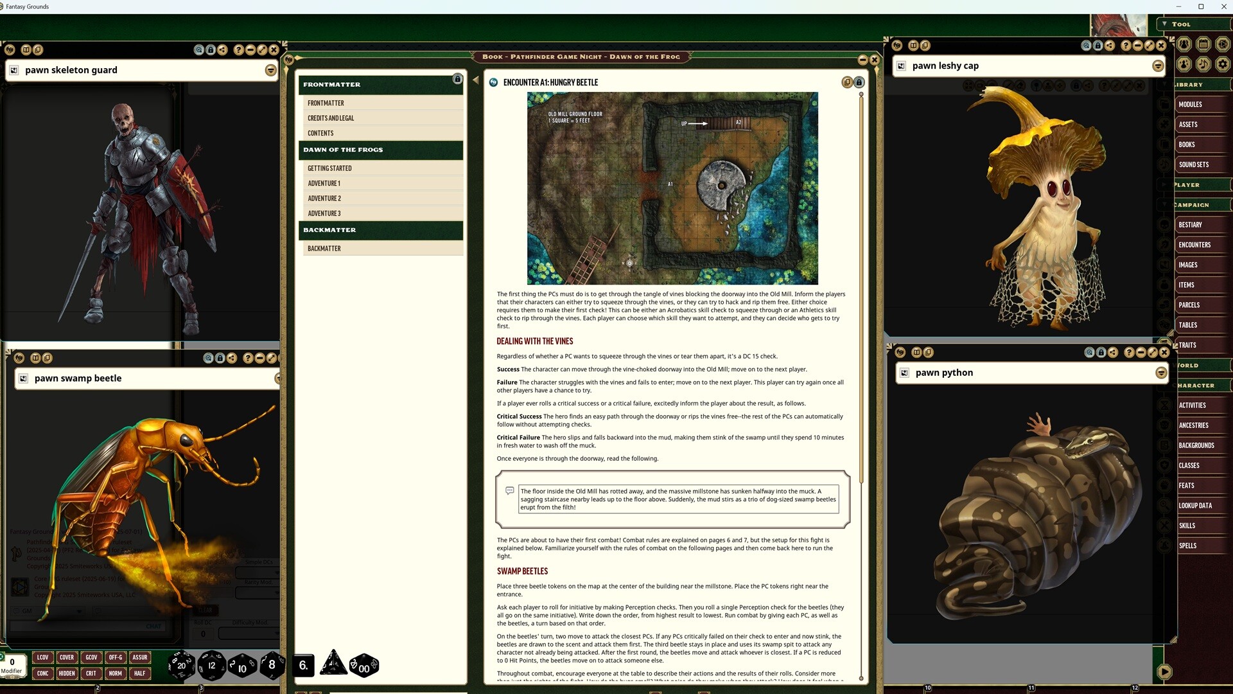The height and width of the screenshot is (694, 1233).
Task: Click the NORM roll mode button
Action: tap(116, 673)
